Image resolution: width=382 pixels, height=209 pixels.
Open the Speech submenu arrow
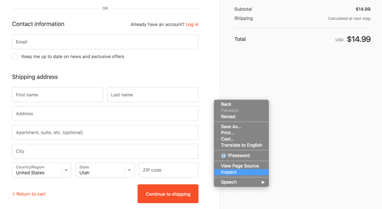[x=263, y=182]
